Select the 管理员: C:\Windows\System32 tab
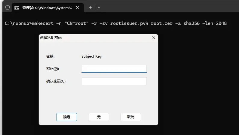Image resolution: width=239 pixels, height=135 pixels. (45, 7)
